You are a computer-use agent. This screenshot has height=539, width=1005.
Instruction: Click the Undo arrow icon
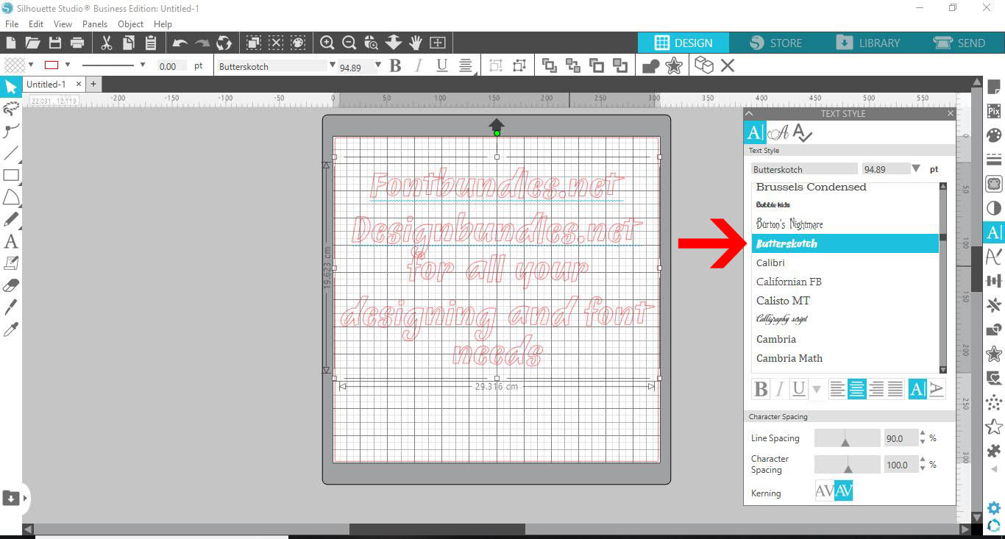(x=180, y=43)
